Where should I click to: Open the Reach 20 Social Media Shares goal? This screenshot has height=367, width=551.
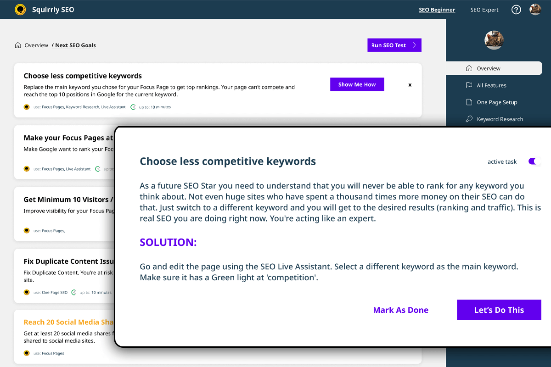(68, 322)
